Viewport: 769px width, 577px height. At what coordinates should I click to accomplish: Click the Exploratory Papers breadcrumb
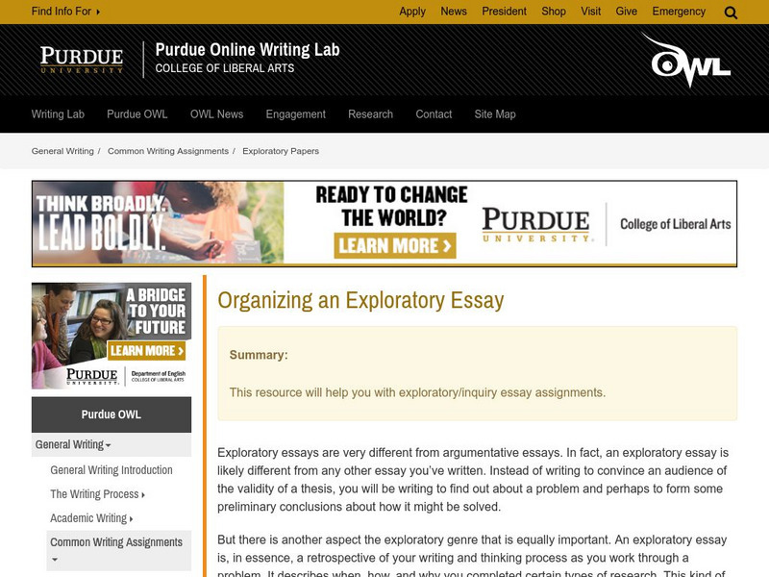coord(281,151)
